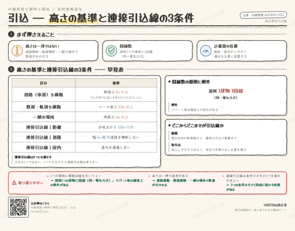The width and height of the screenshot is (295, 231).
Task: Select the レール面上 5.5m 以上 cell
Action: coord(116,107)
